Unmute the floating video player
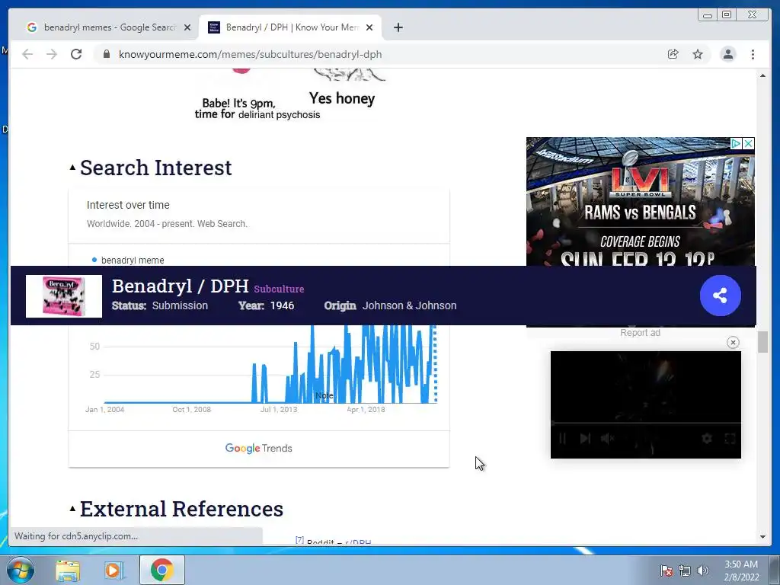The width and height of the screenshot is (780, 585). pos(607,438)
